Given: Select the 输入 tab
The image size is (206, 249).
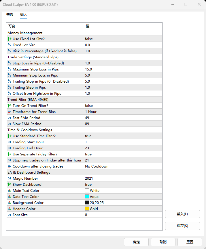Looking at the screenshot, I should [x=24, y=15].
